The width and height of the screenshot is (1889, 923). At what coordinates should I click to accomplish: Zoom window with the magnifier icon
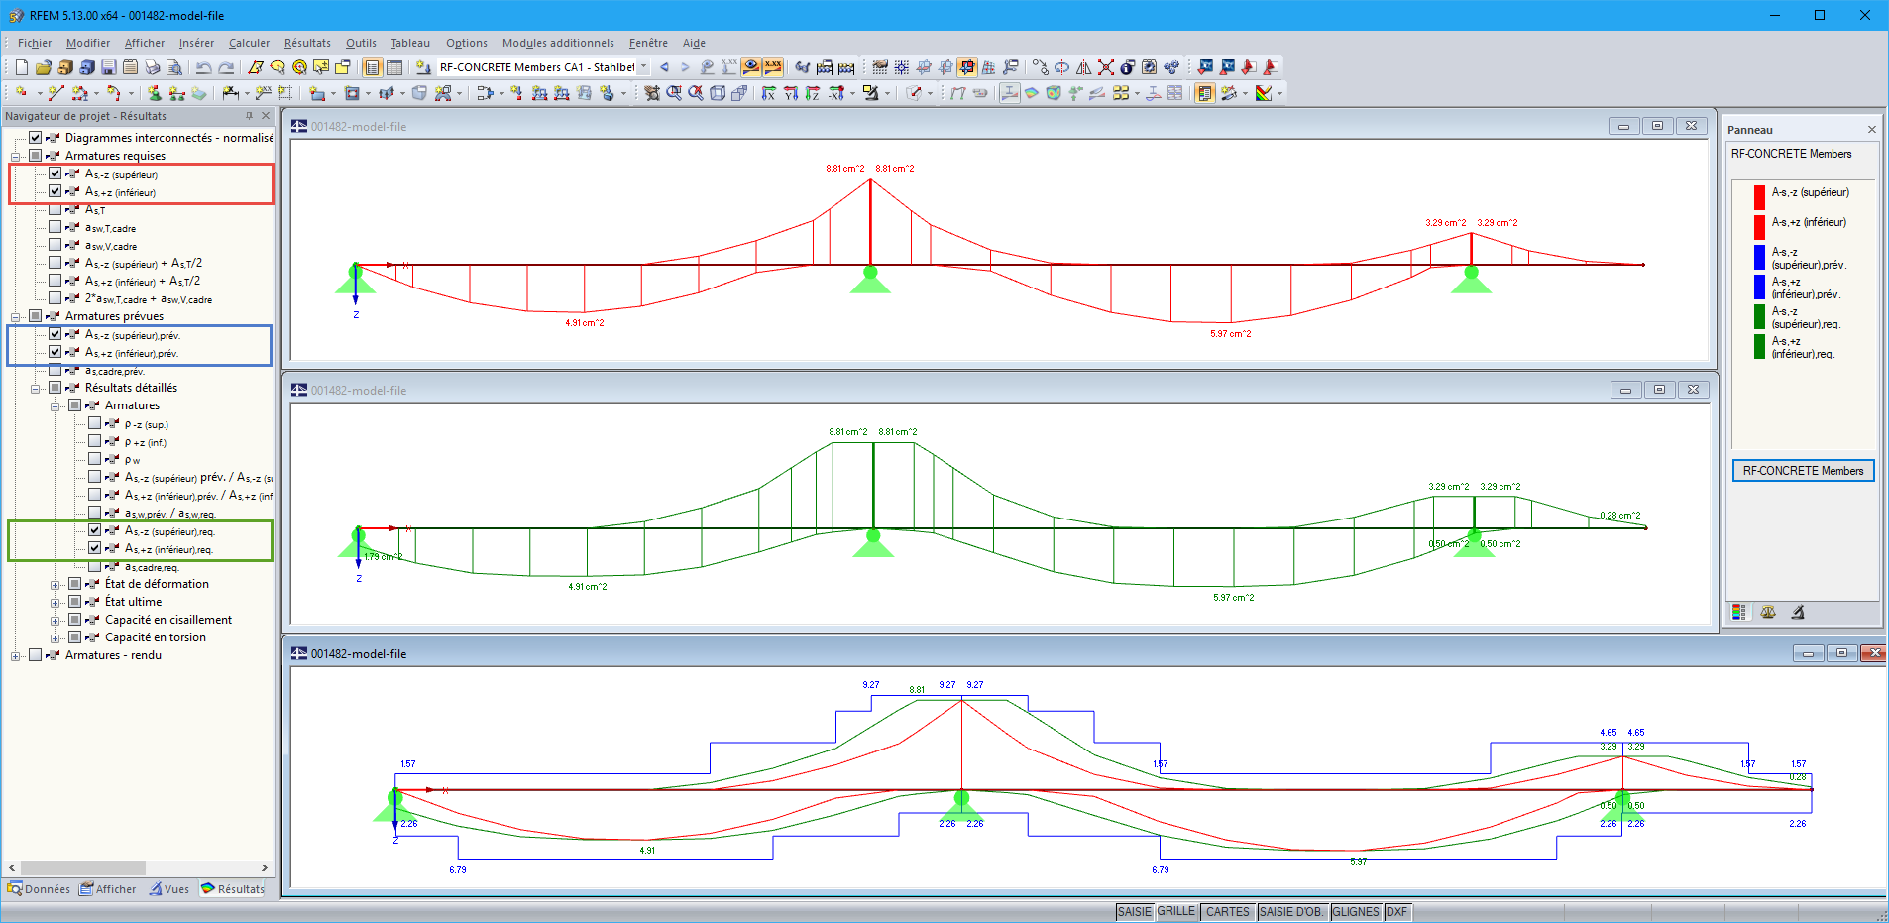674,93
